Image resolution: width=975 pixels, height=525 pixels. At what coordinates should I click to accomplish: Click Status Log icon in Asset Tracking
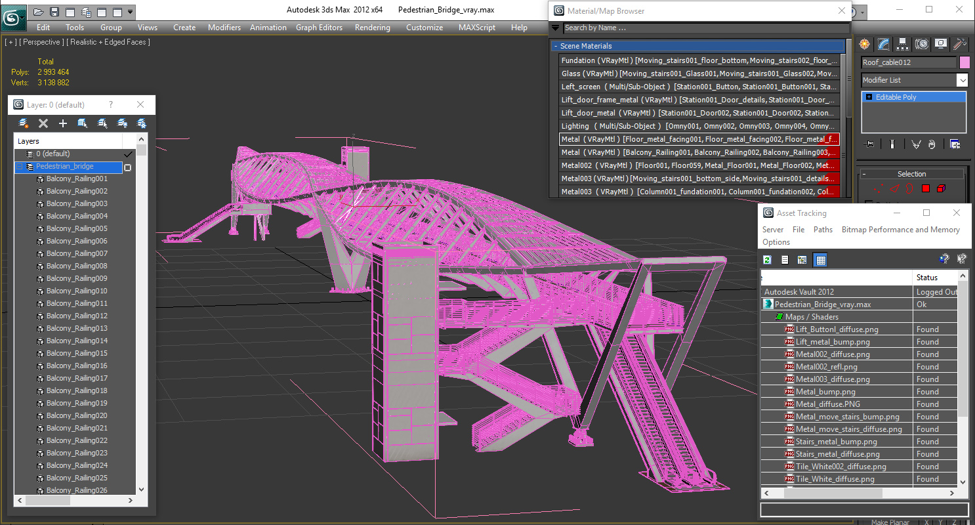785,260
